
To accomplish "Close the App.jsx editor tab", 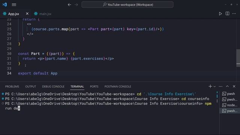I will (x=27, y=13).
